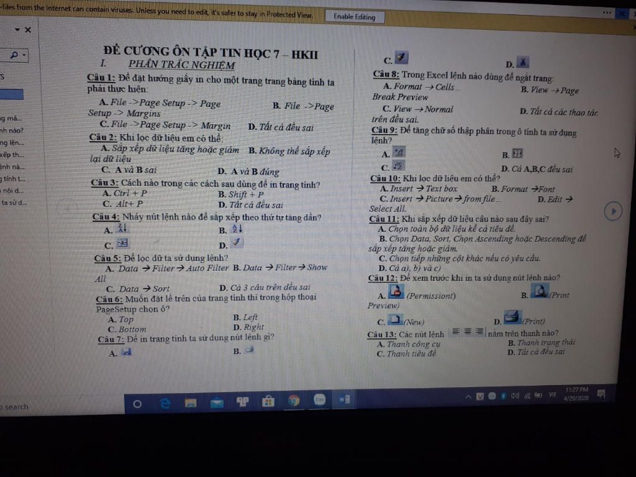Open Microsoft Edge from the taskbar
Viewport: 636px width, 477px height.
click(x=165, y=403)
